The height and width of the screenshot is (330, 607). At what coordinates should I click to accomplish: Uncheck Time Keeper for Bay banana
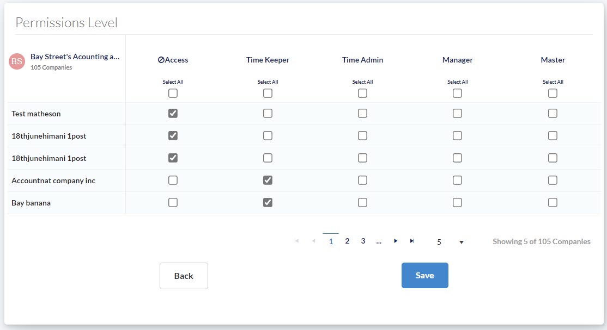[x=268, y=202]
